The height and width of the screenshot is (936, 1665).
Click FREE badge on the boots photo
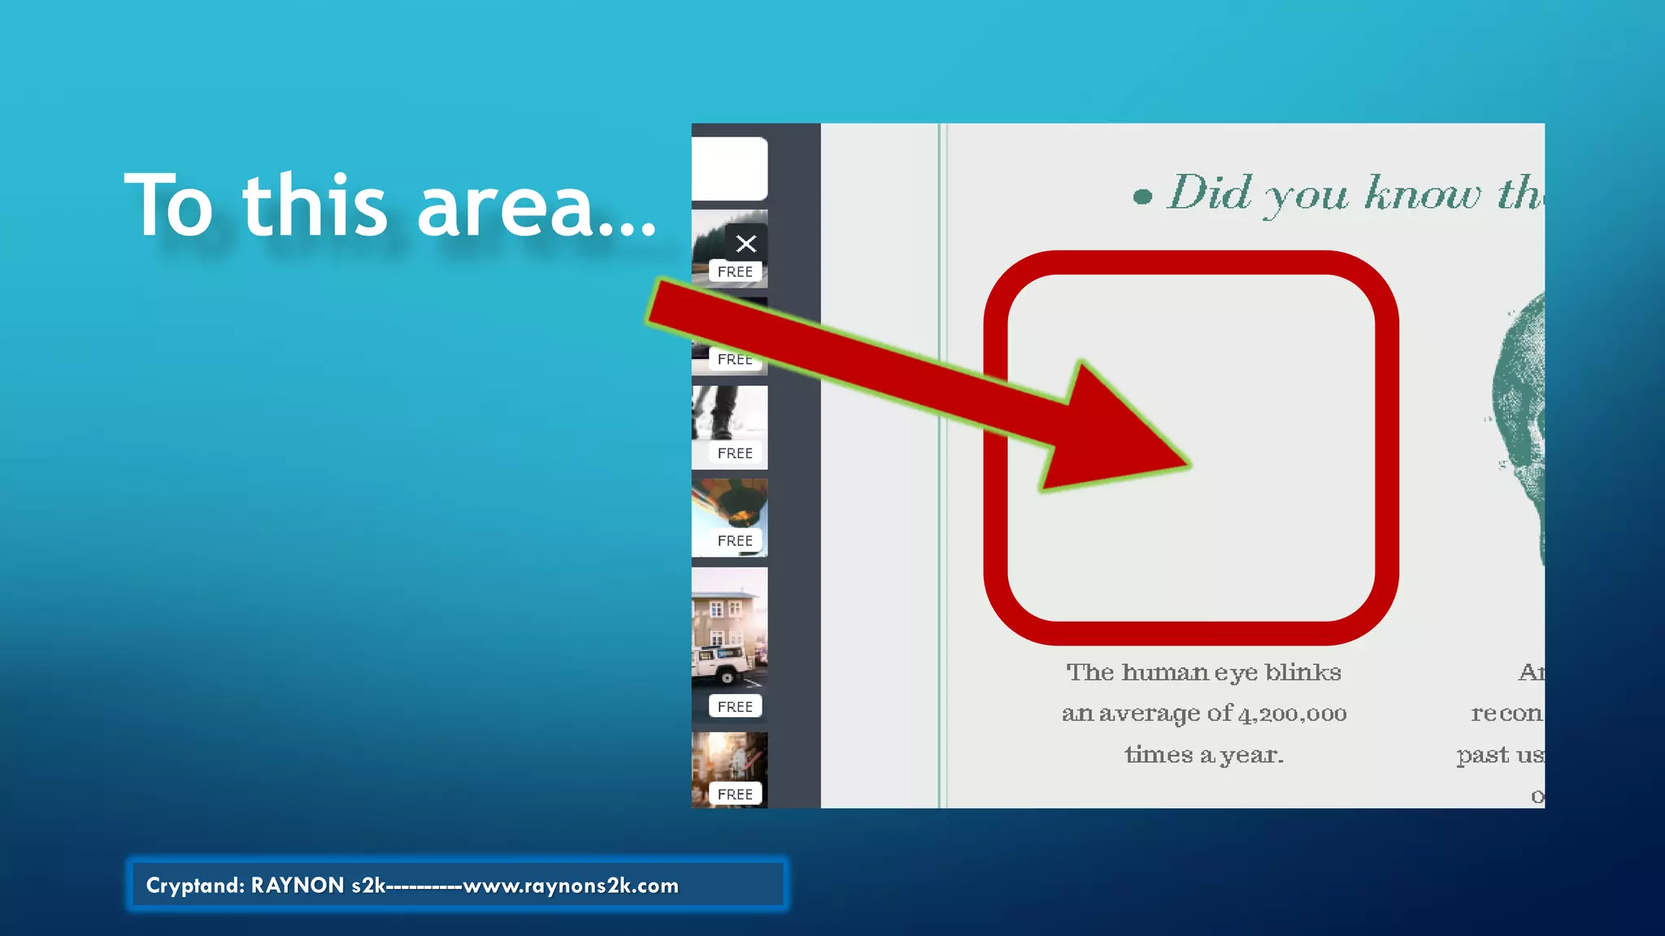(x=735, y=453)
